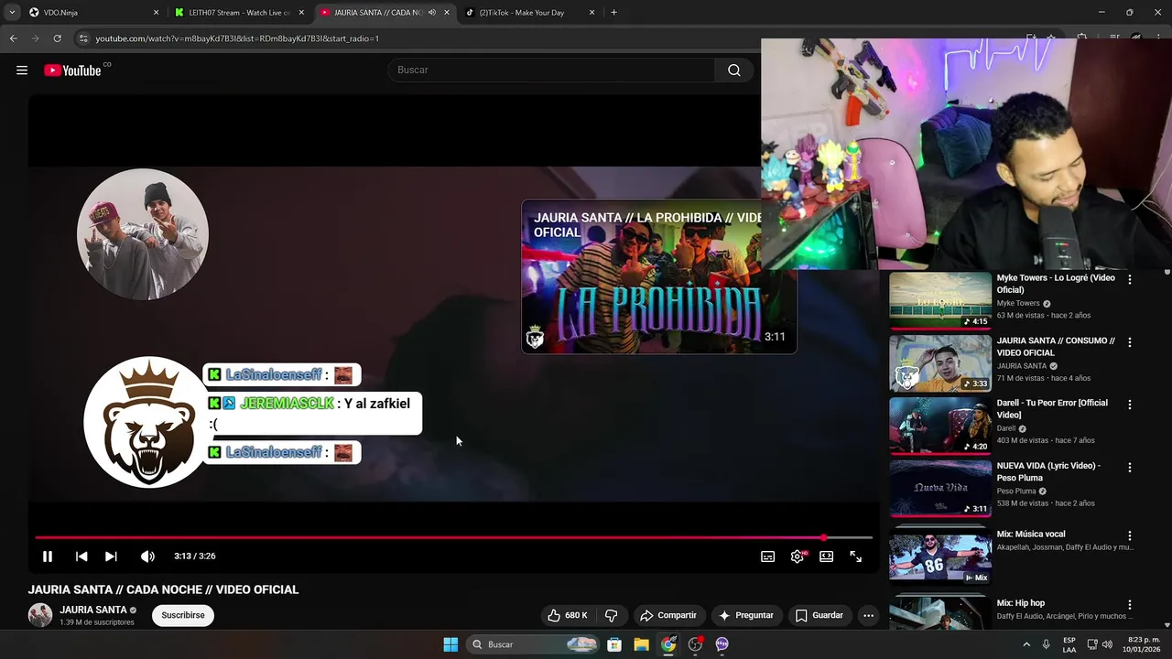Mute the tab via speaker icon in tab
The width and height of the screenshot is (1172, 659).
pos(432,13)
